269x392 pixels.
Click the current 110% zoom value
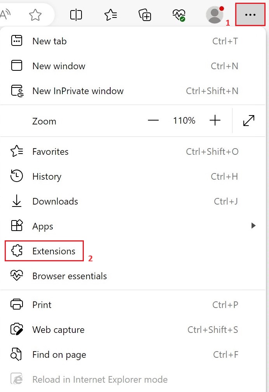click(x=184, y=121)
